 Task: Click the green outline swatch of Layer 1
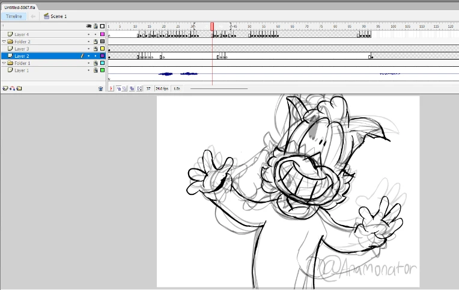click(x=102, y=70)
